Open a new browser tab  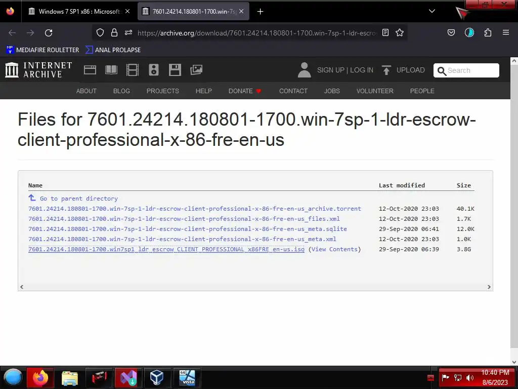pos(261,12)
